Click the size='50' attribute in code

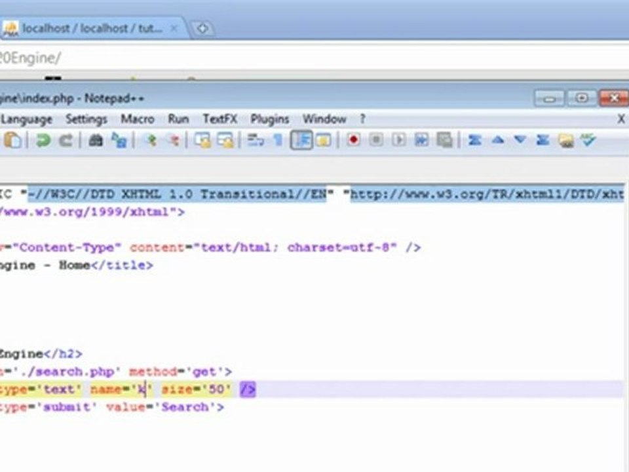(x=197, y=389)
